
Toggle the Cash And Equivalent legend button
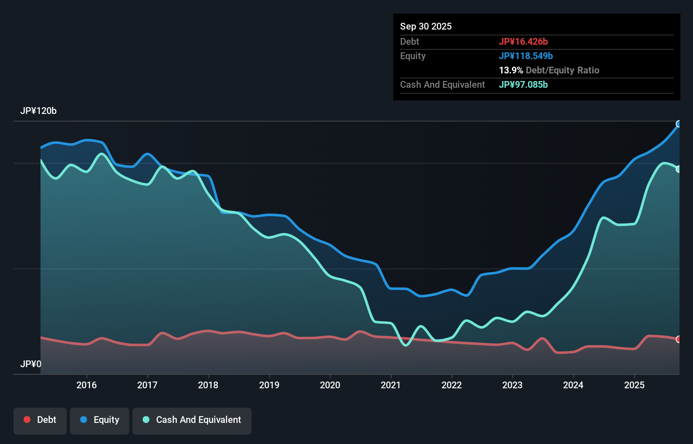tap(192, 421)
